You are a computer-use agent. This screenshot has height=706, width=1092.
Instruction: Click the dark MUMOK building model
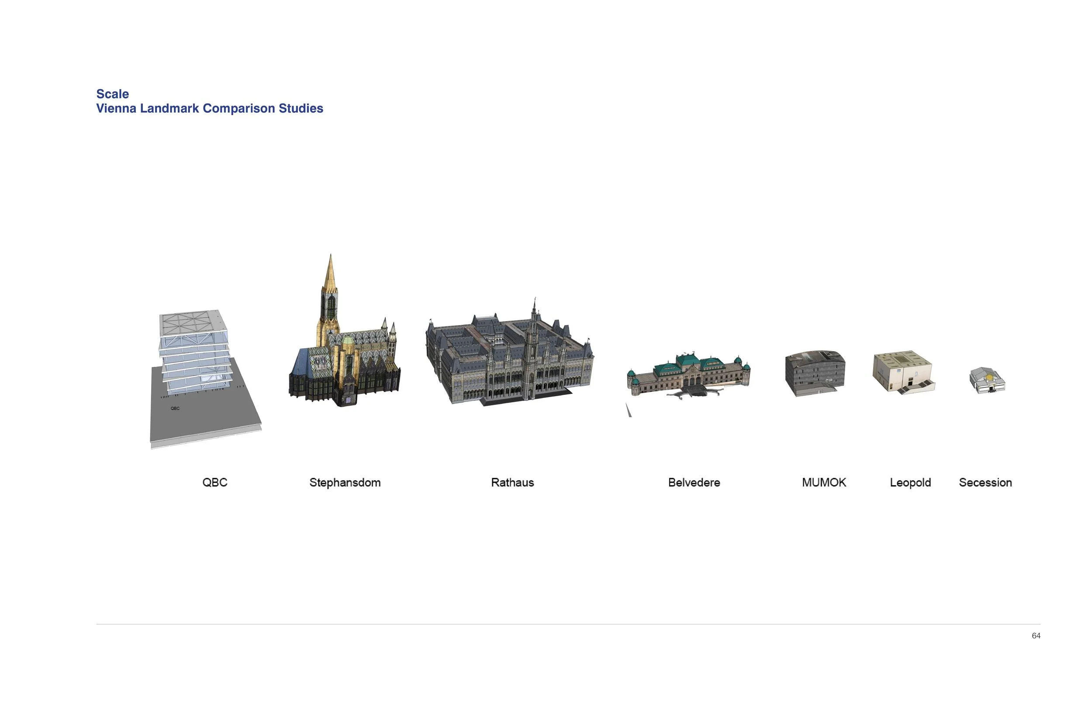pos(815,373)
